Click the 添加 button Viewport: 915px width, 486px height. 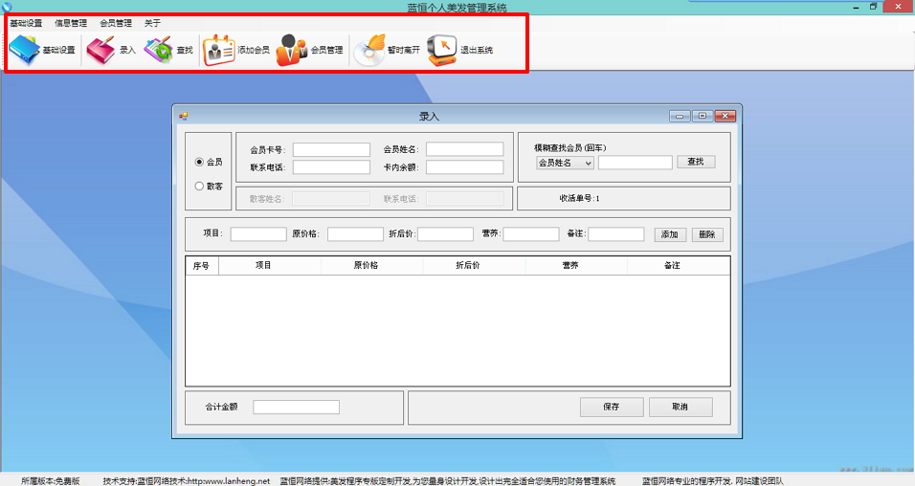670,234
